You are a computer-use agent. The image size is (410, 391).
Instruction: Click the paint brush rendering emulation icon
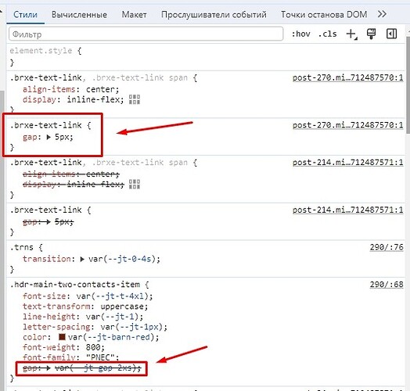tap(372, 34)
